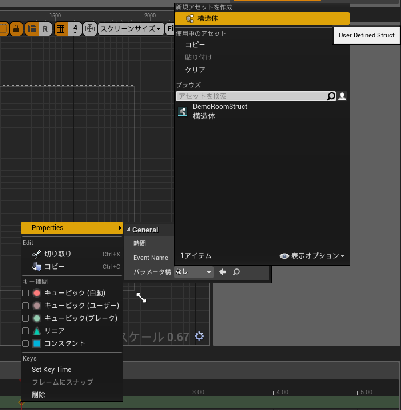
Task: Open the スクリーンサイズ dropdown
Action: 131,29
